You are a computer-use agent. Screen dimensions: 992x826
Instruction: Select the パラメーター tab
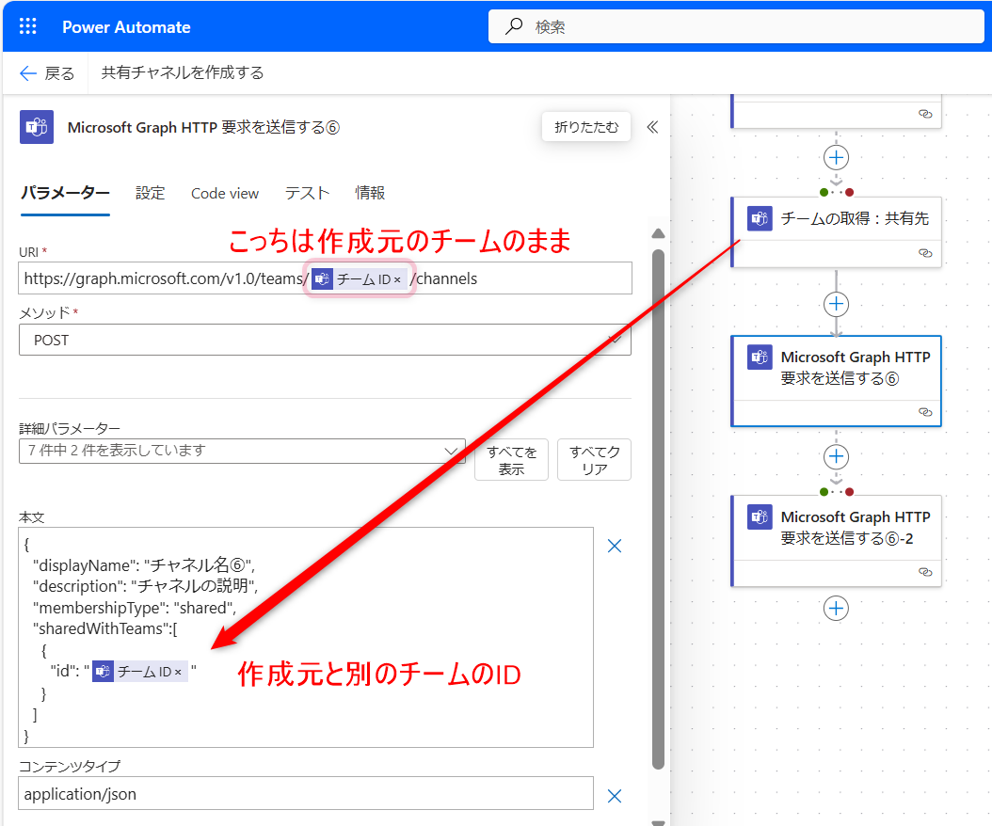click(x=65, y=193)
